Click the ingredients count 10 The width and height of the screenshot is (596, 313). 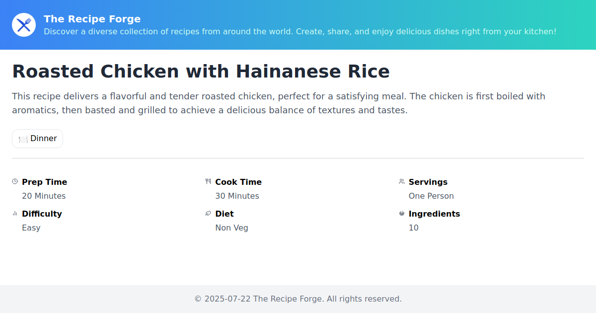[413, 228]
